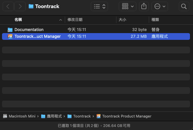Viewport: 193px width, 130px height.
Task: Sort by the 名稱 column header
Action: (x=18, y=20)
